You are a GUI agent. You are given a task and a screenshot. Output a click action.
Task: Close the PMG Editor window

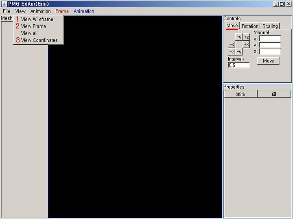pos(289,4)
